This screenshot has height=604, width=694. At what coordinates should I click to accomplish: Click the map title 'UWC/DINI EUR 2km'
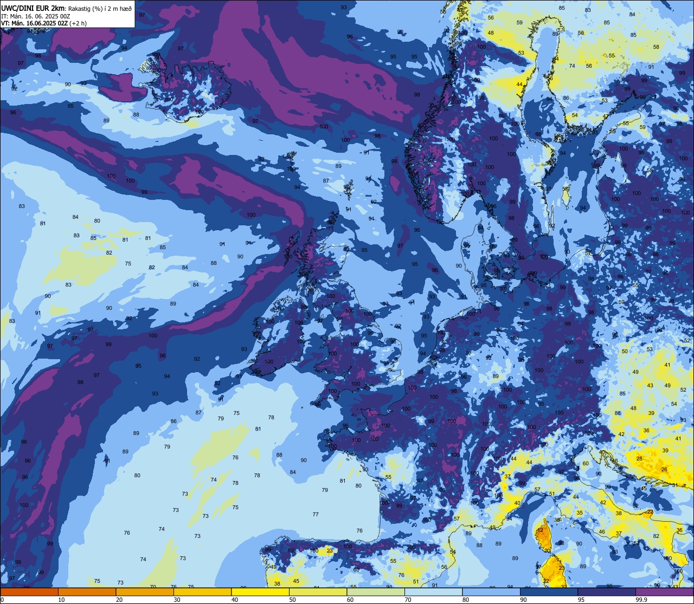pos(33,8)
